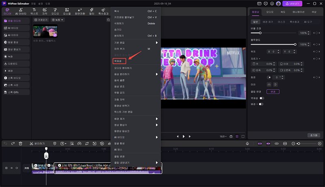This screenshot has height=187, width=325.
Task: Open the 특수효과 (Effects) library
Action: point(104,11)
